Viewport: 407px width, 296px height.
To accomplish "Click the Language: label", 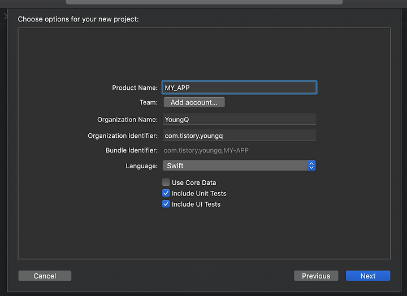I will (141, 166).
